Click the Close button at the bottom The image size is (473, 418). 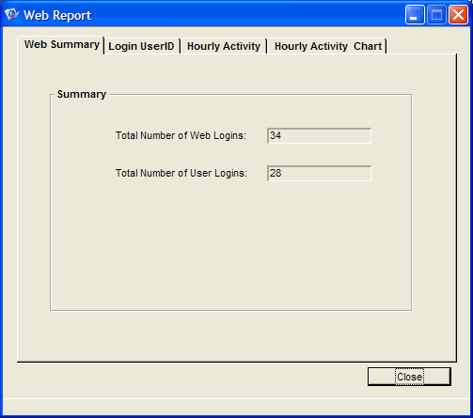click(x=409, y=377)
